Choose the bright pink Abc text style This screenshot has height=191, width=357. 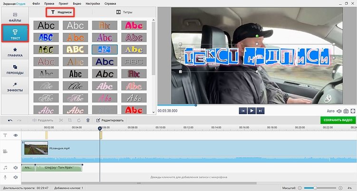[134, 25]
